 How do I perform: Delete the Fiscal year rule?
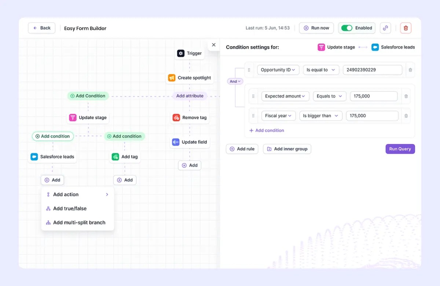point(406,116)
